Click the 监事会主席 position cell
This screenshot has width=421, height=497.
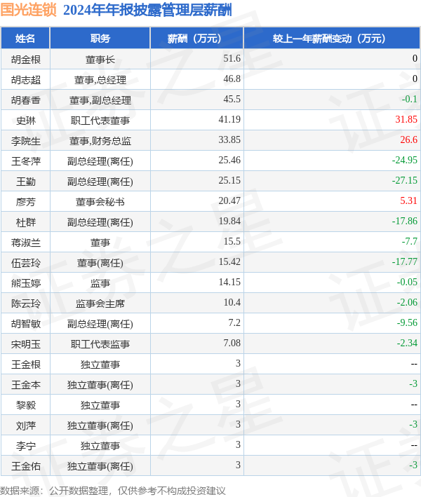(100, 303)
